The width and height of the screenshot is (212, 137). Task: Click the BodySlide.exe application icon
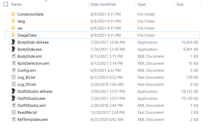click(x=13, y=49)
